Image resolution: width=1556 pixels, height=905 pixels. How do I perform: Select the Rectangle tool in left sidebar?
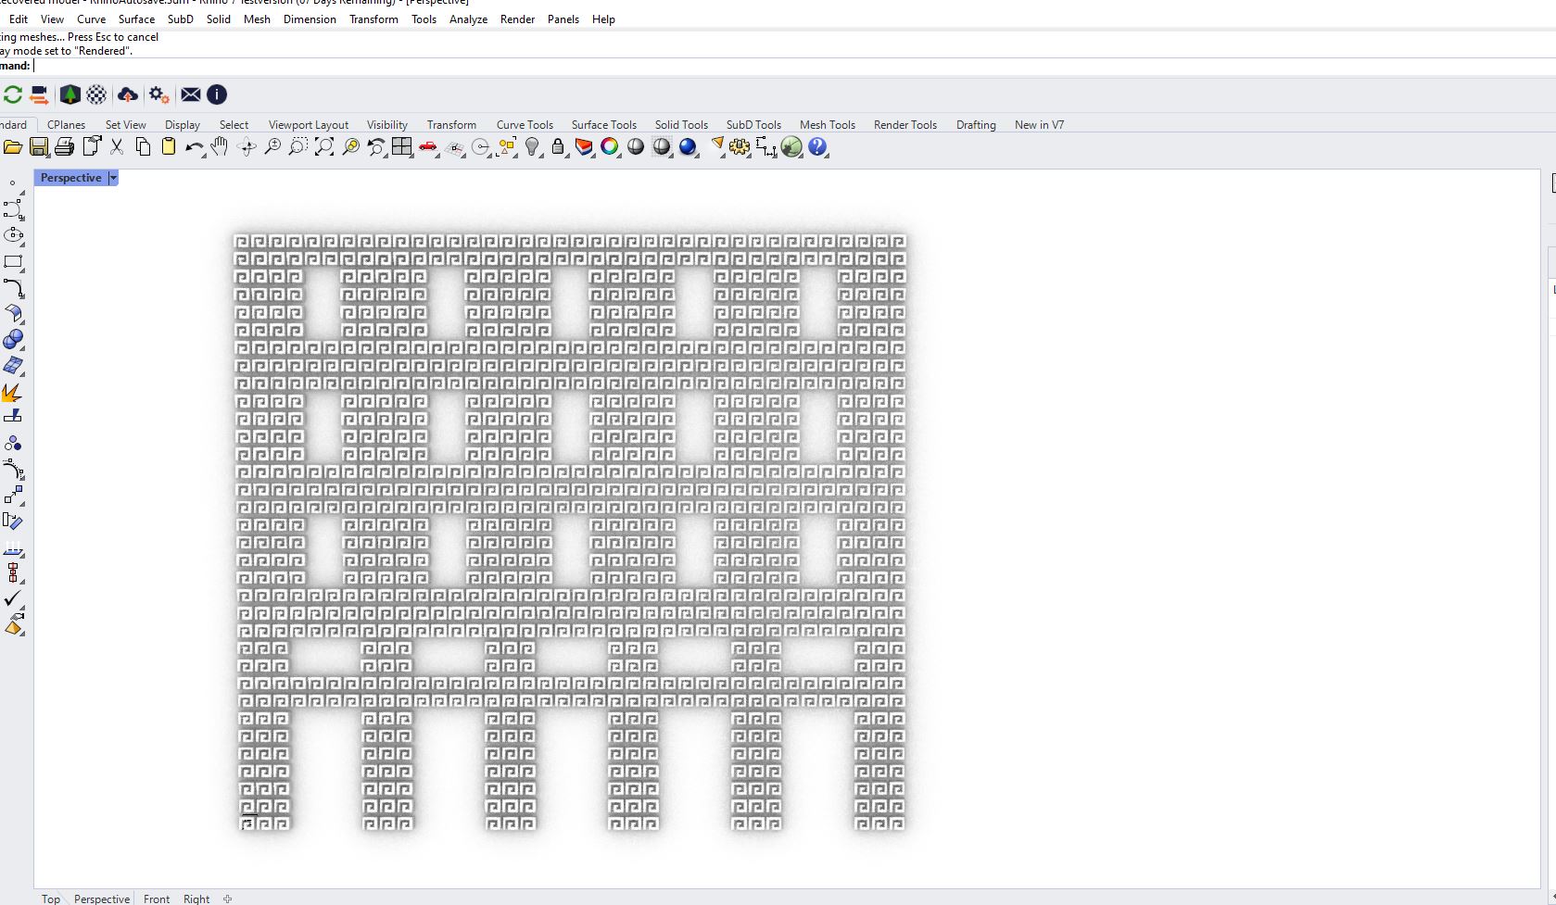tap(13, 263)
